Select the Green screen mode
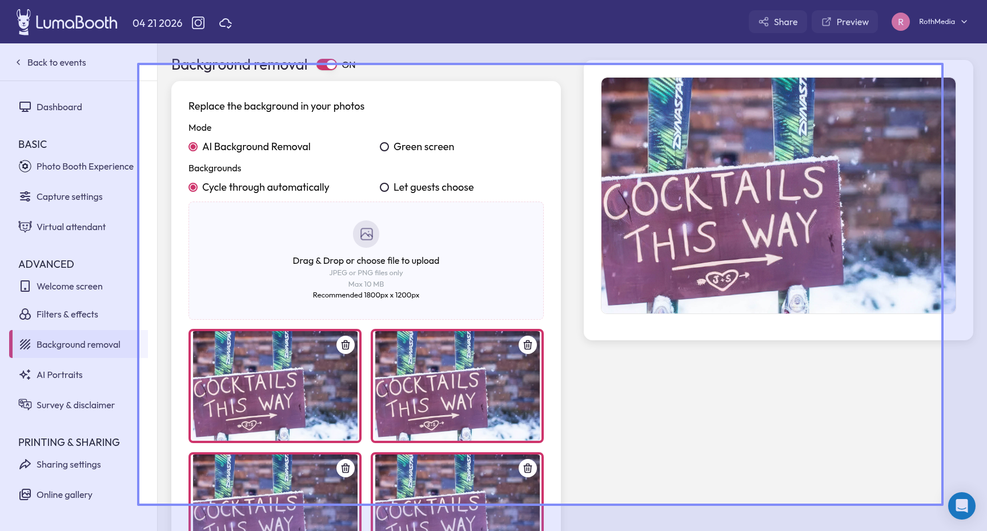Image resolution: width=987 pixels, height=531 pixels. click(384, 147)
